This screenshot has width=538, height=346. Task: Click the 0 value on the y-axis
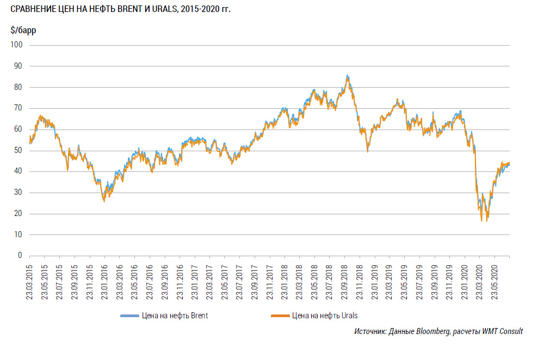tap(19, 256)
